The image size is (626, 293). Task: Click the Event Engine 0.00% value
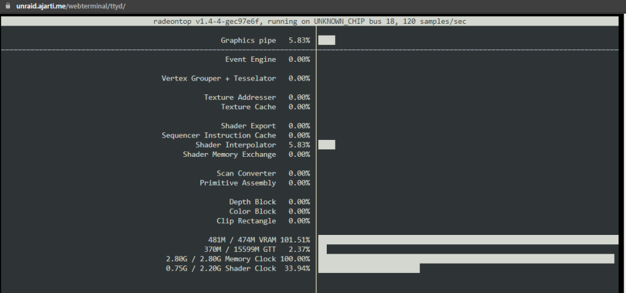click(299, 59)
